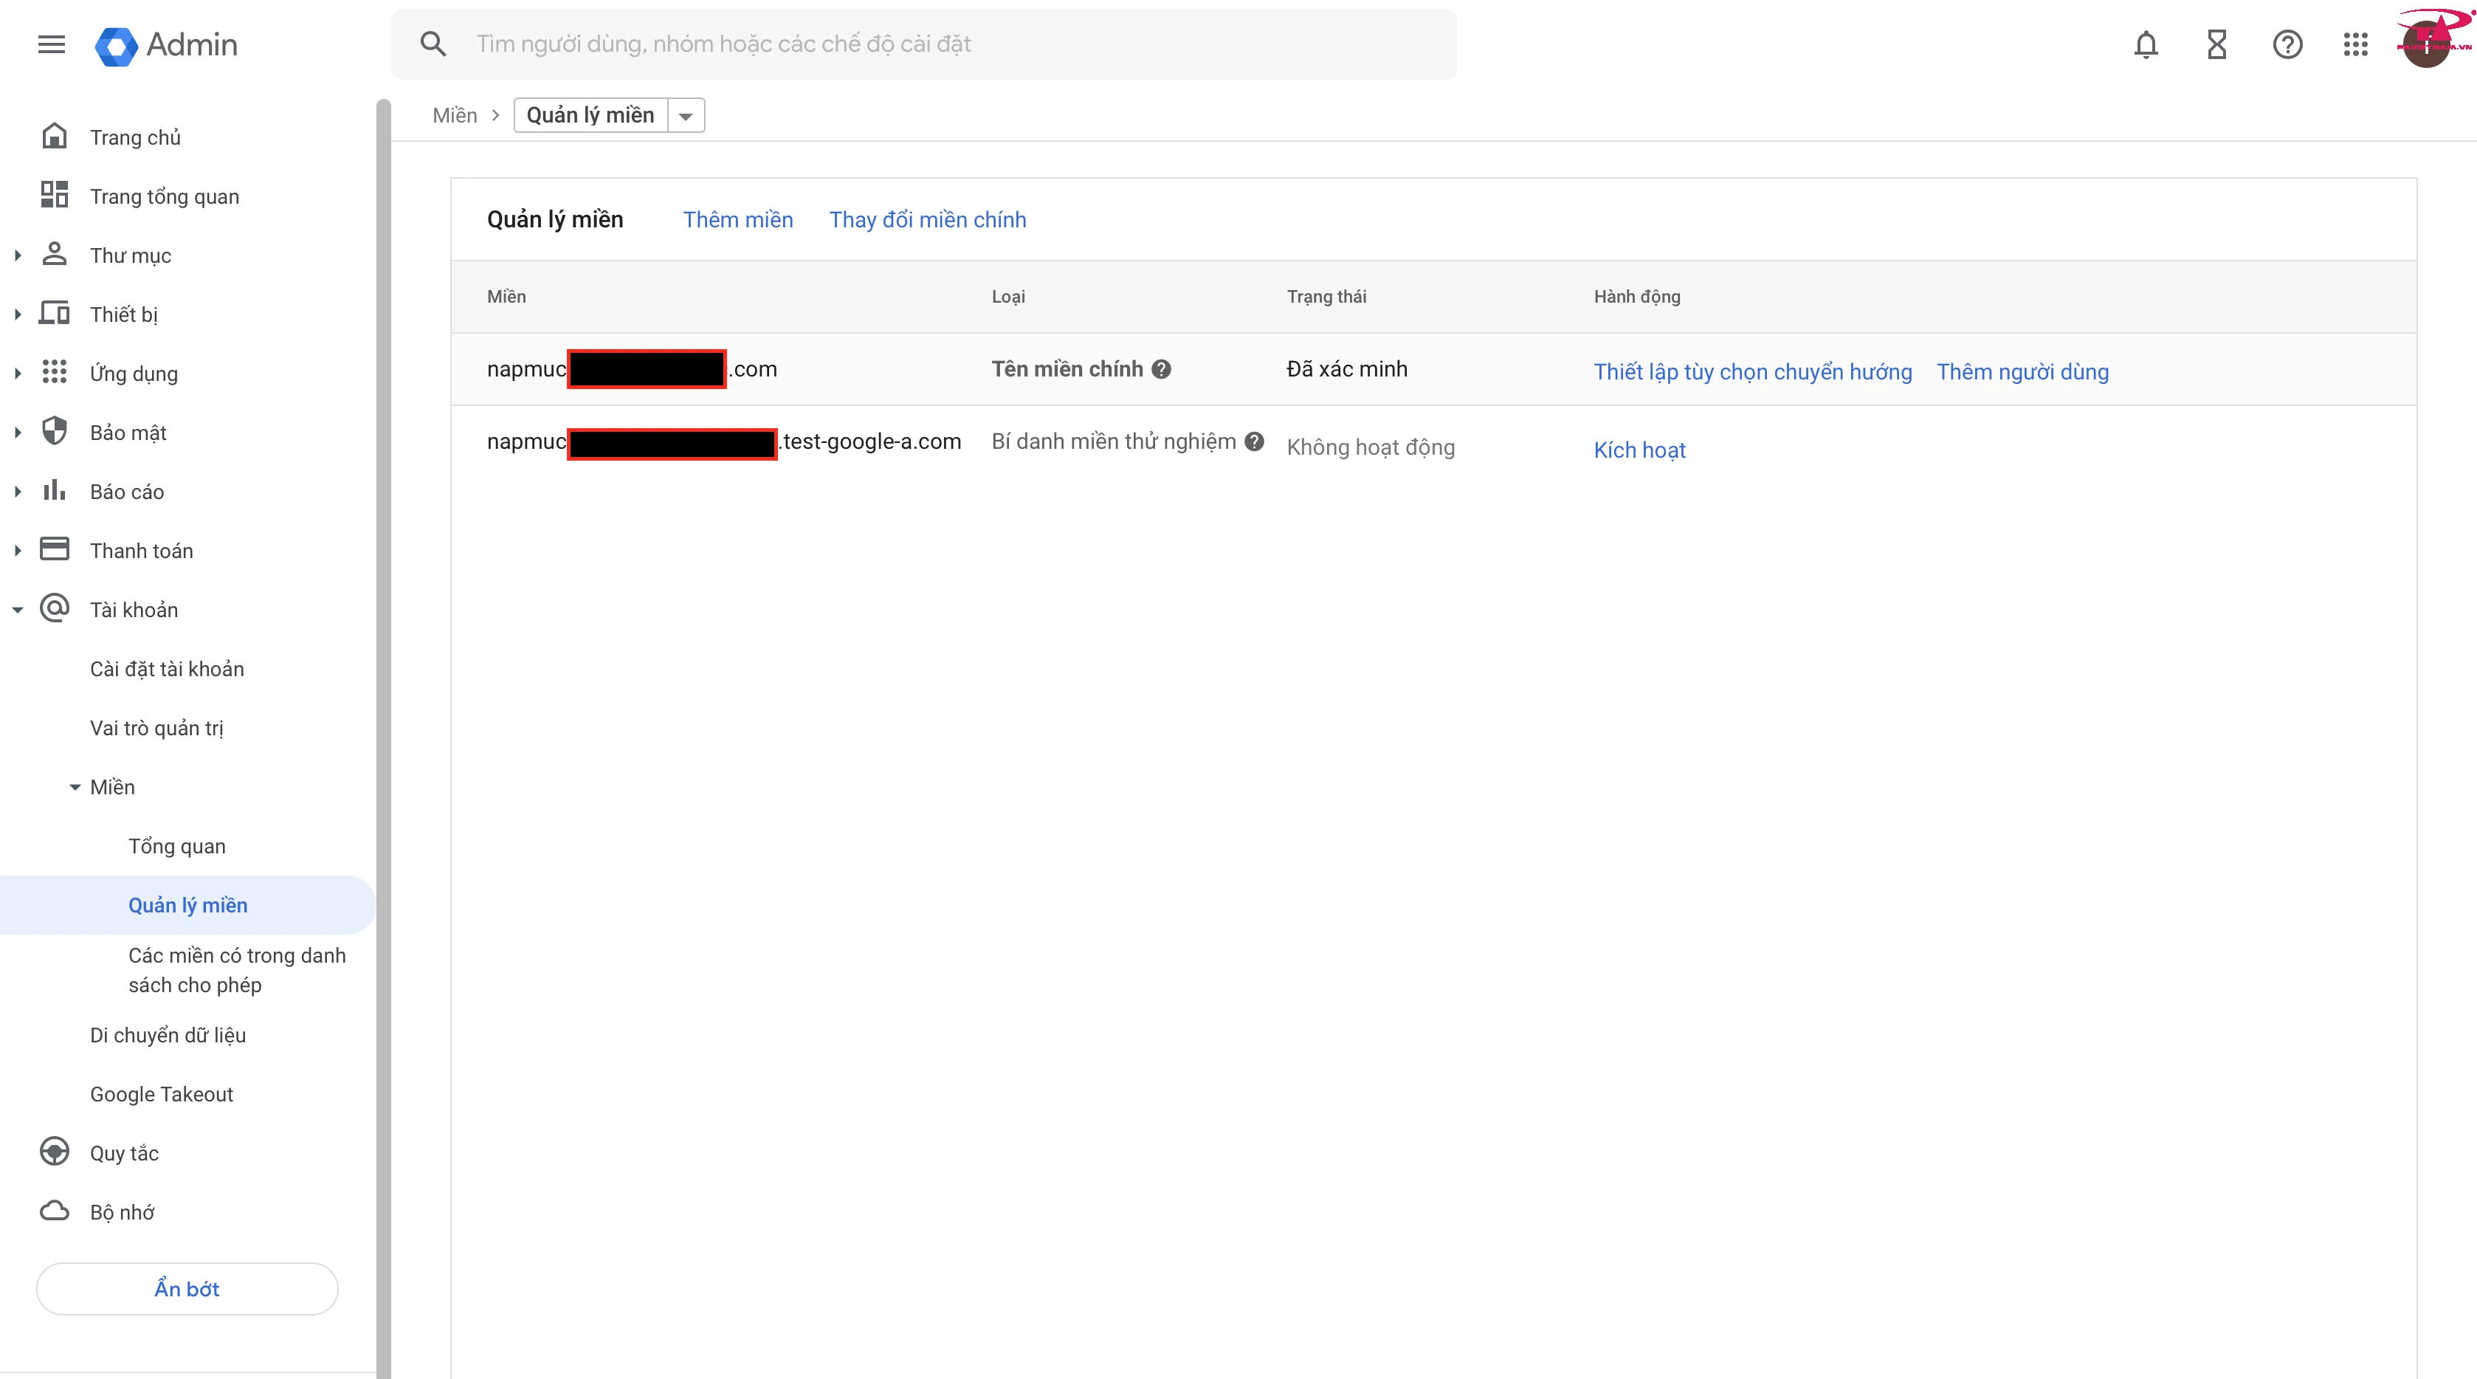Screen dimensions: 2477x1379
Task: Open Vai trò quản trị menu item
Action: [156, 728]
